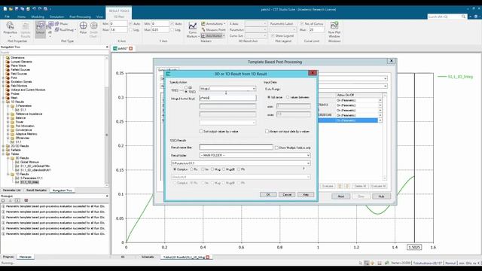Click the Annotations icon in Markers group

(203, 23)
